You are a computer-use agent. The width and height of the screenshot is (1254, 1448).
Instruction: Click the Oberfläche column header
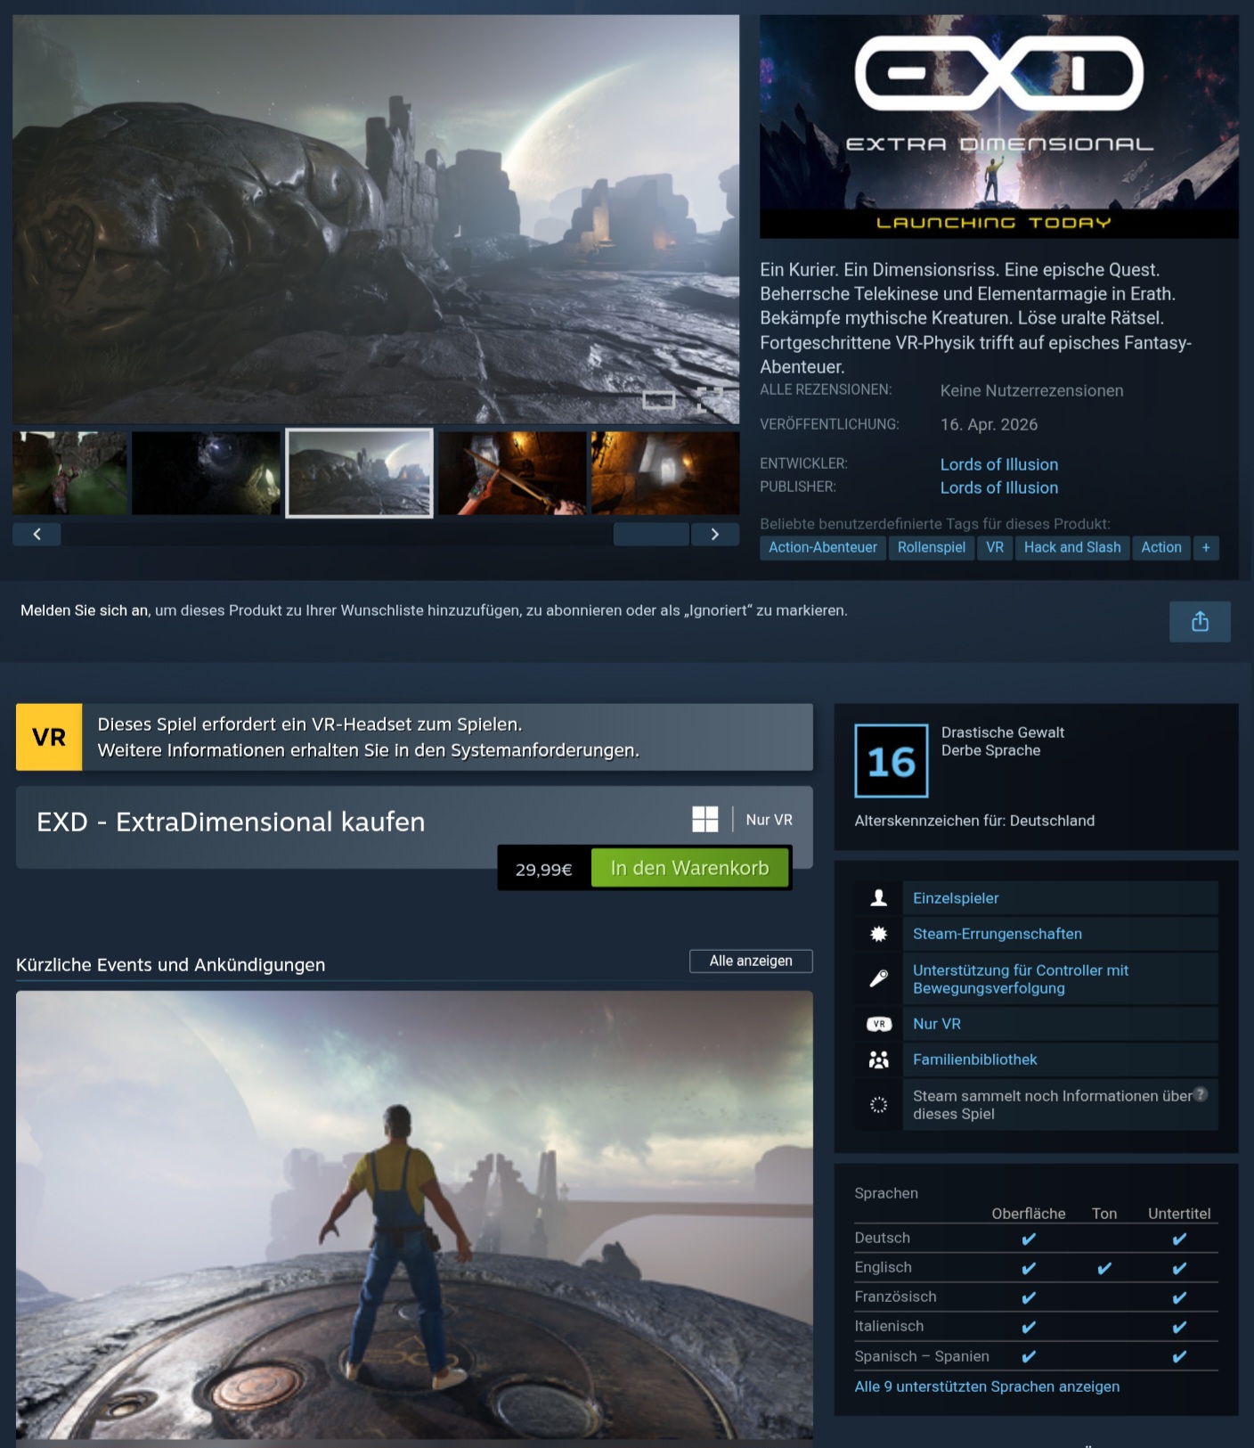tap(1029, 1214)
